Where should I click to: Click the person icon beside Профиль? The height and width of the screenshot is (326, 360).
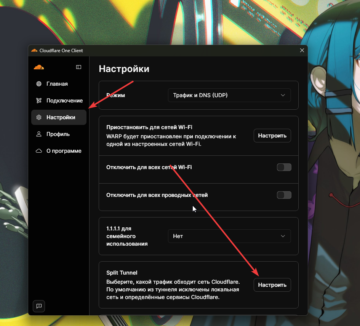(39, 134)
